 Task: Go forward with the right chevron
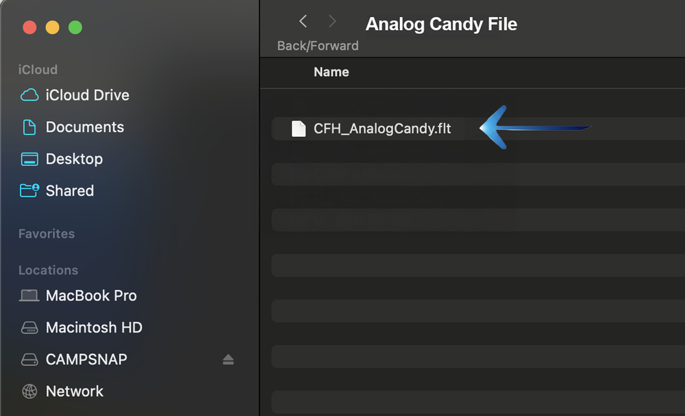tap(332, 21)
